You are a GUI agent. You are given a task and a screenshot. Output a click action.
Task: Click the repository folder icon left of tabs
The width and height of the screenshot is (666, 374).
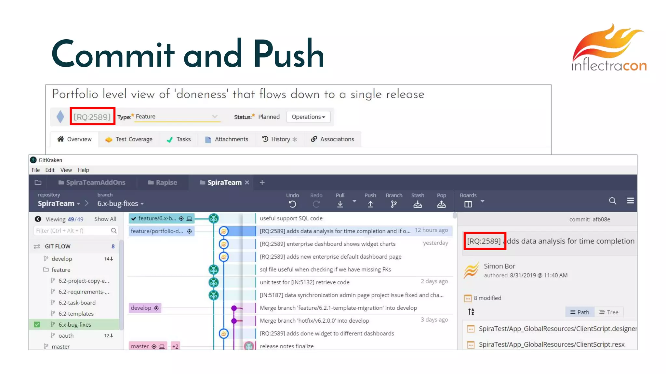point(38,182)
